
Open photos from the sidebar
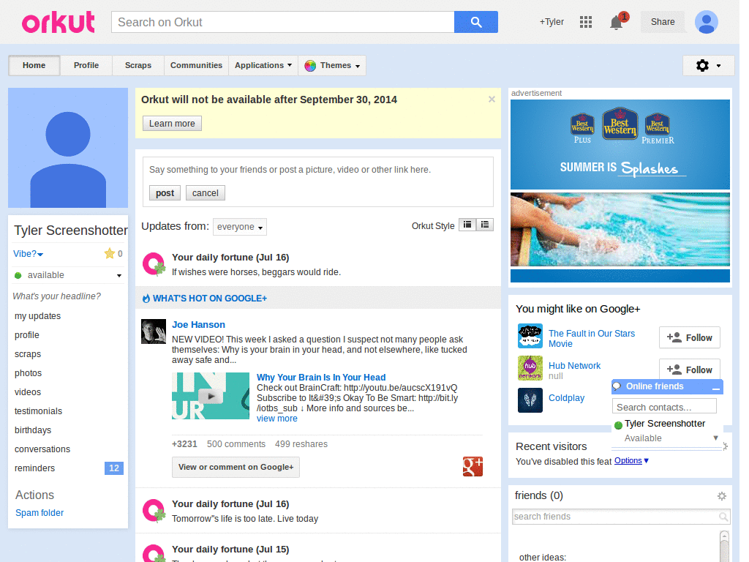click(x=29, y=373)
